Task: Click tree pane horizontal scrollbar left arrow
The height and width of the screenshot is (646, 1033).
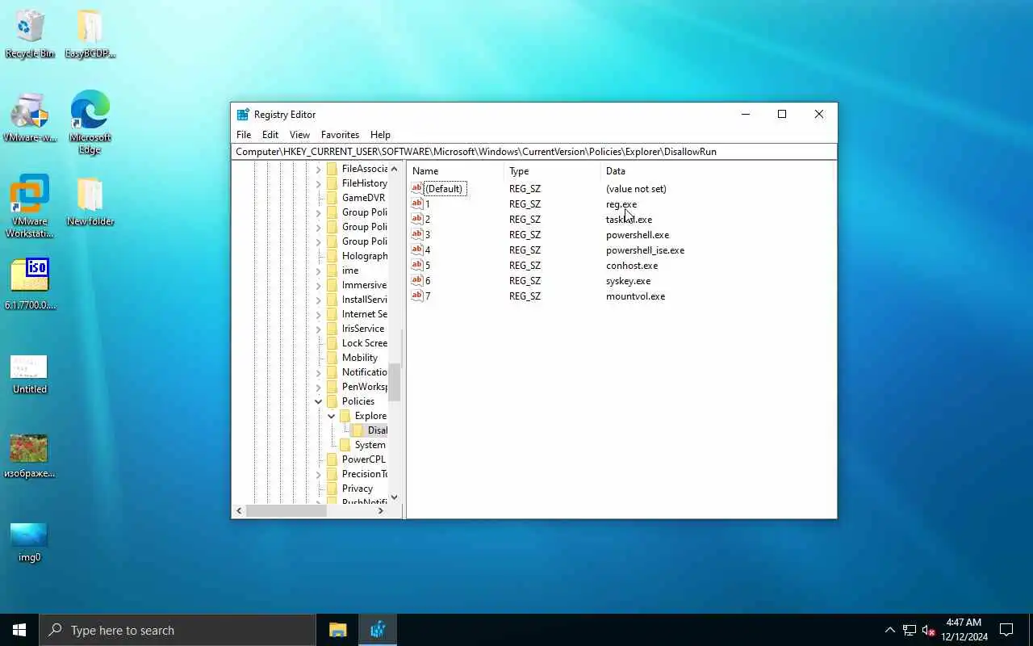Action: [239, 510]
